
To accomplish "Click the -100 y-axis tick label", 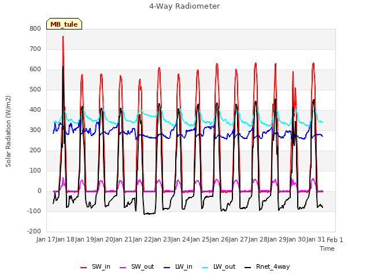I will pos(34,211).
